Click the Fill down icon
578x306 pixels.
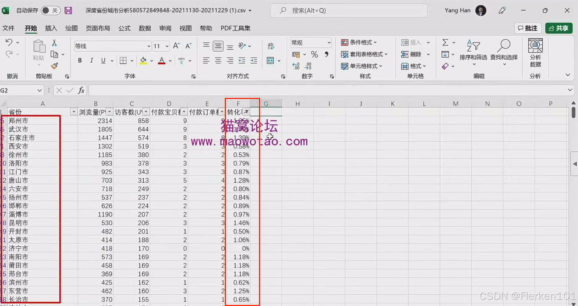click(x=445, y=54)
